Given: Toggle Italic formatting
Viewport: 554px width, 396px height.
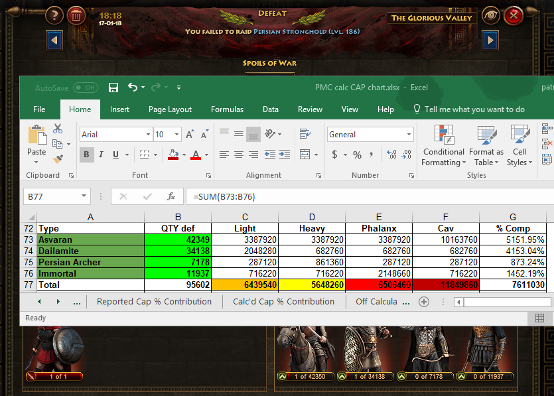Looking at the screenshot, I should [x=101, y=155].
